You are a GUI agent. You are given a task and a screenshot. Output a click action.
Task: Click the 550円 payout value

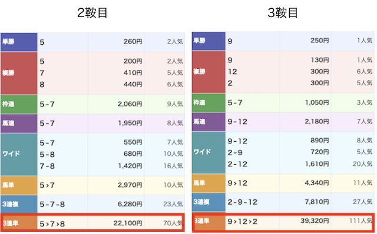coord(133,142)
